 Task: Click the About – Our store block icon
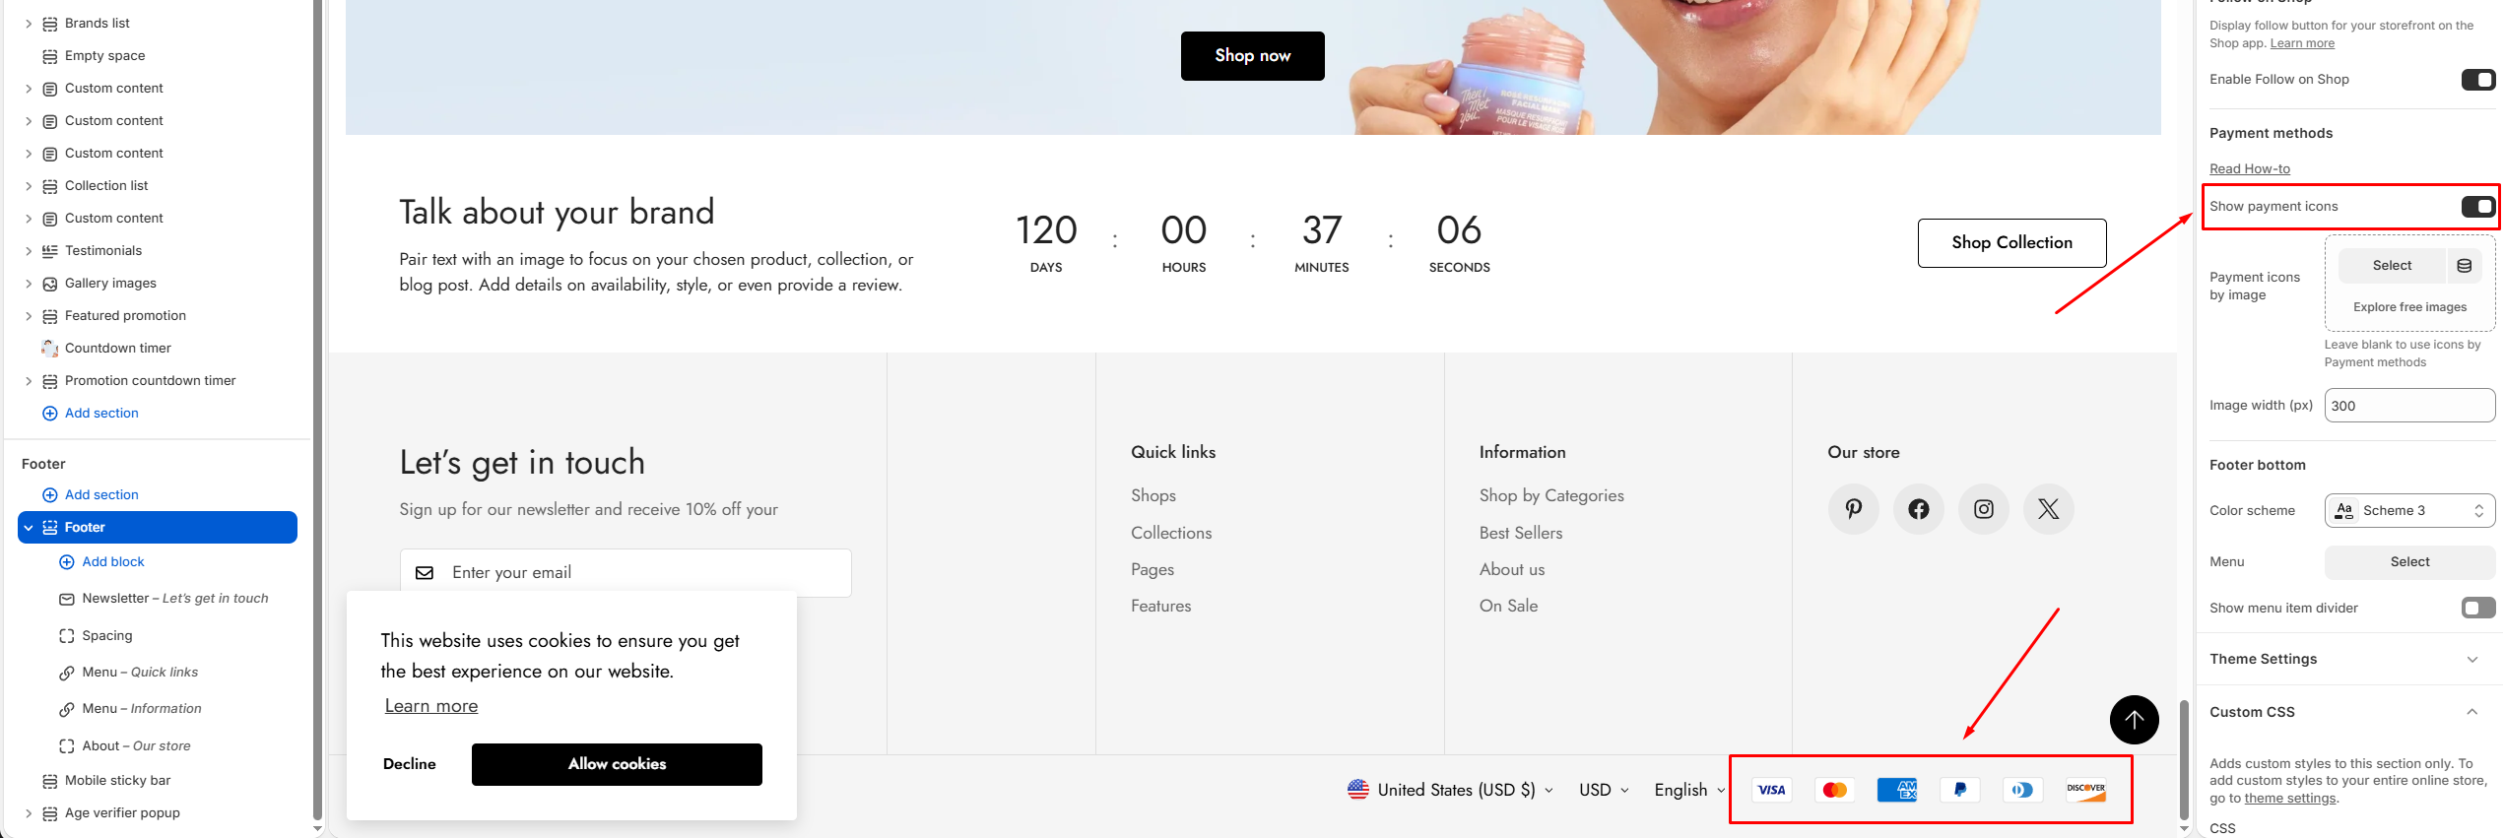click(x=67, y=746)
